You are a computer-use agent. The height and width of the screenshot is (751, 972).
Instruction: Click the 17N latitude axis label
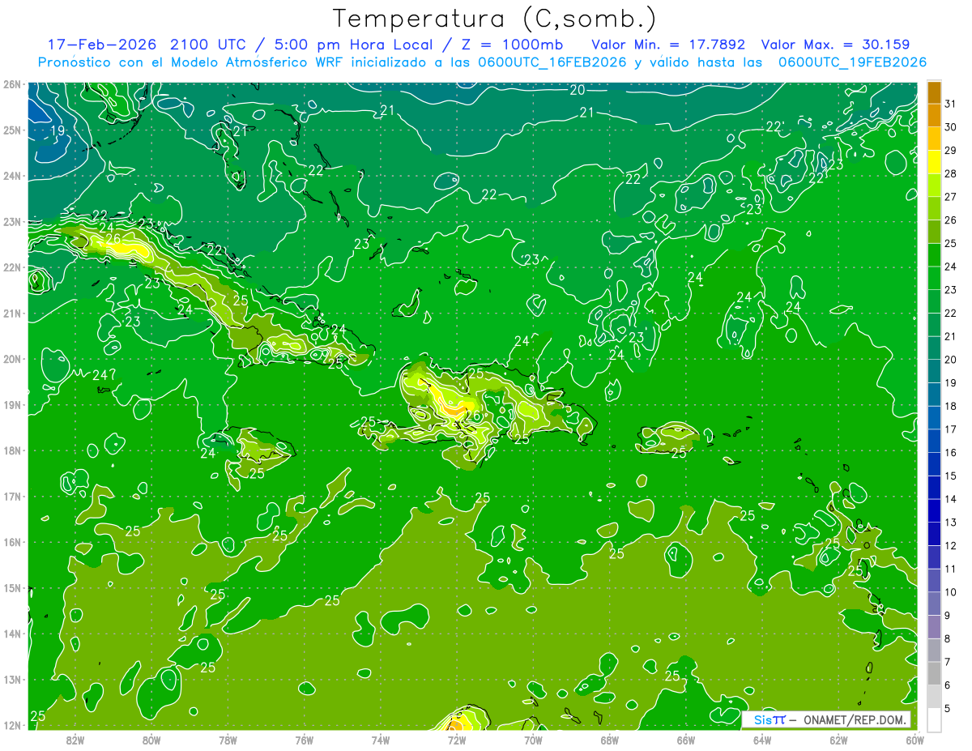pyautogui.click(x=11, y=497)
